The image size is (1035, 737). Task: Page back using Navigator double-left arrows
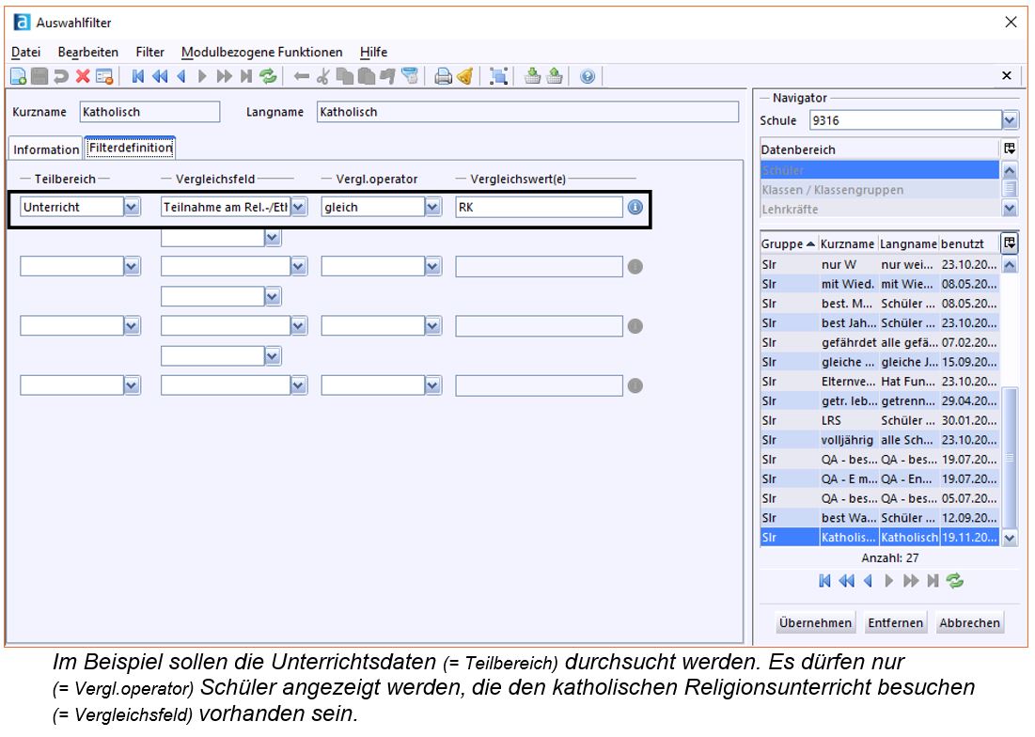tap(846, 581)
